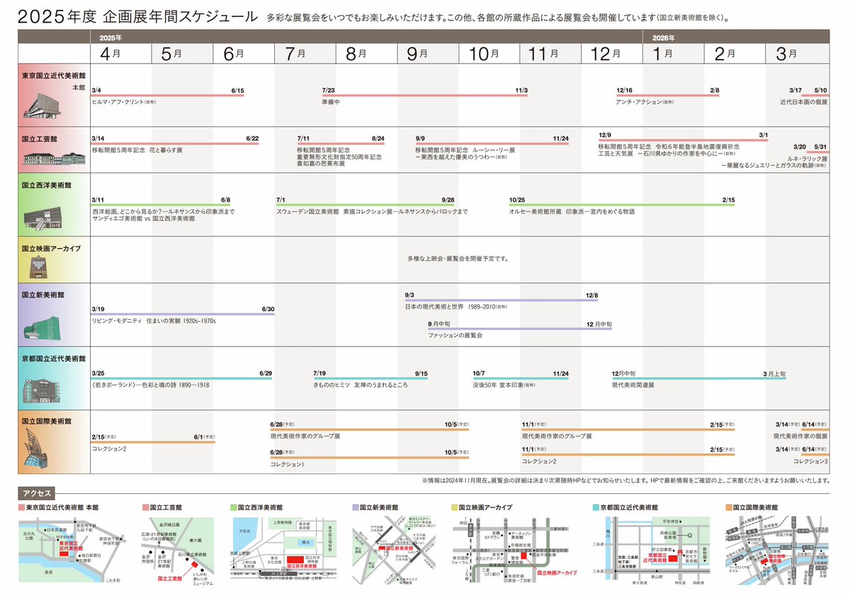Click the purple square beside Access 国立新美術館
This screenshot has height=595, width=850.
(x=355, y=507)
